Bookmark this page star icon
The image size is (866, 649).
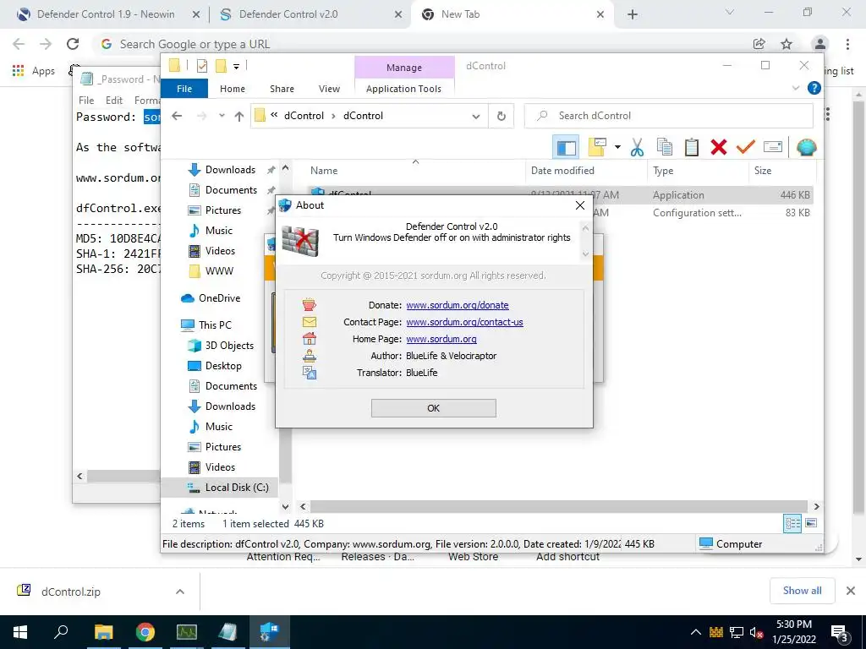(787, 44)
